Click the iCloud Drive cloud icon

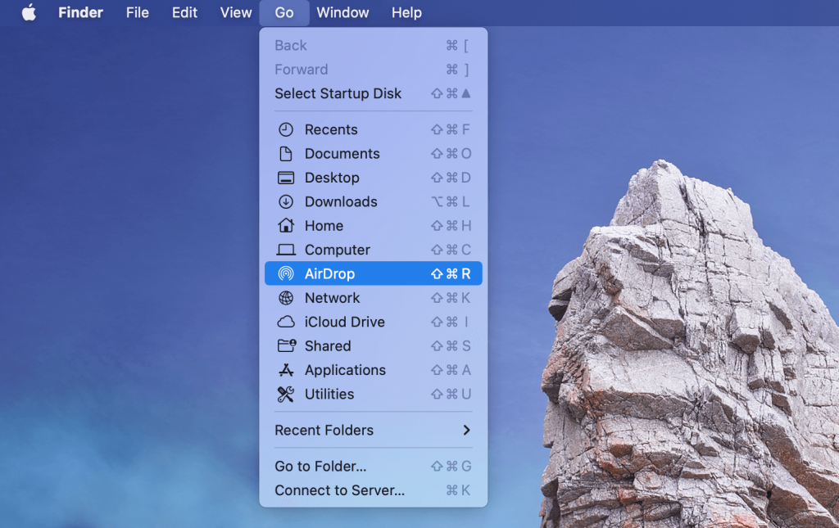click(x=286, y=322)
